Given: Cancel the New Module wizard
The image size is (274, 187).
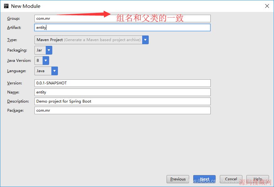Looking at the screenshot, I should pyautogui.click(x=231, y=179).
